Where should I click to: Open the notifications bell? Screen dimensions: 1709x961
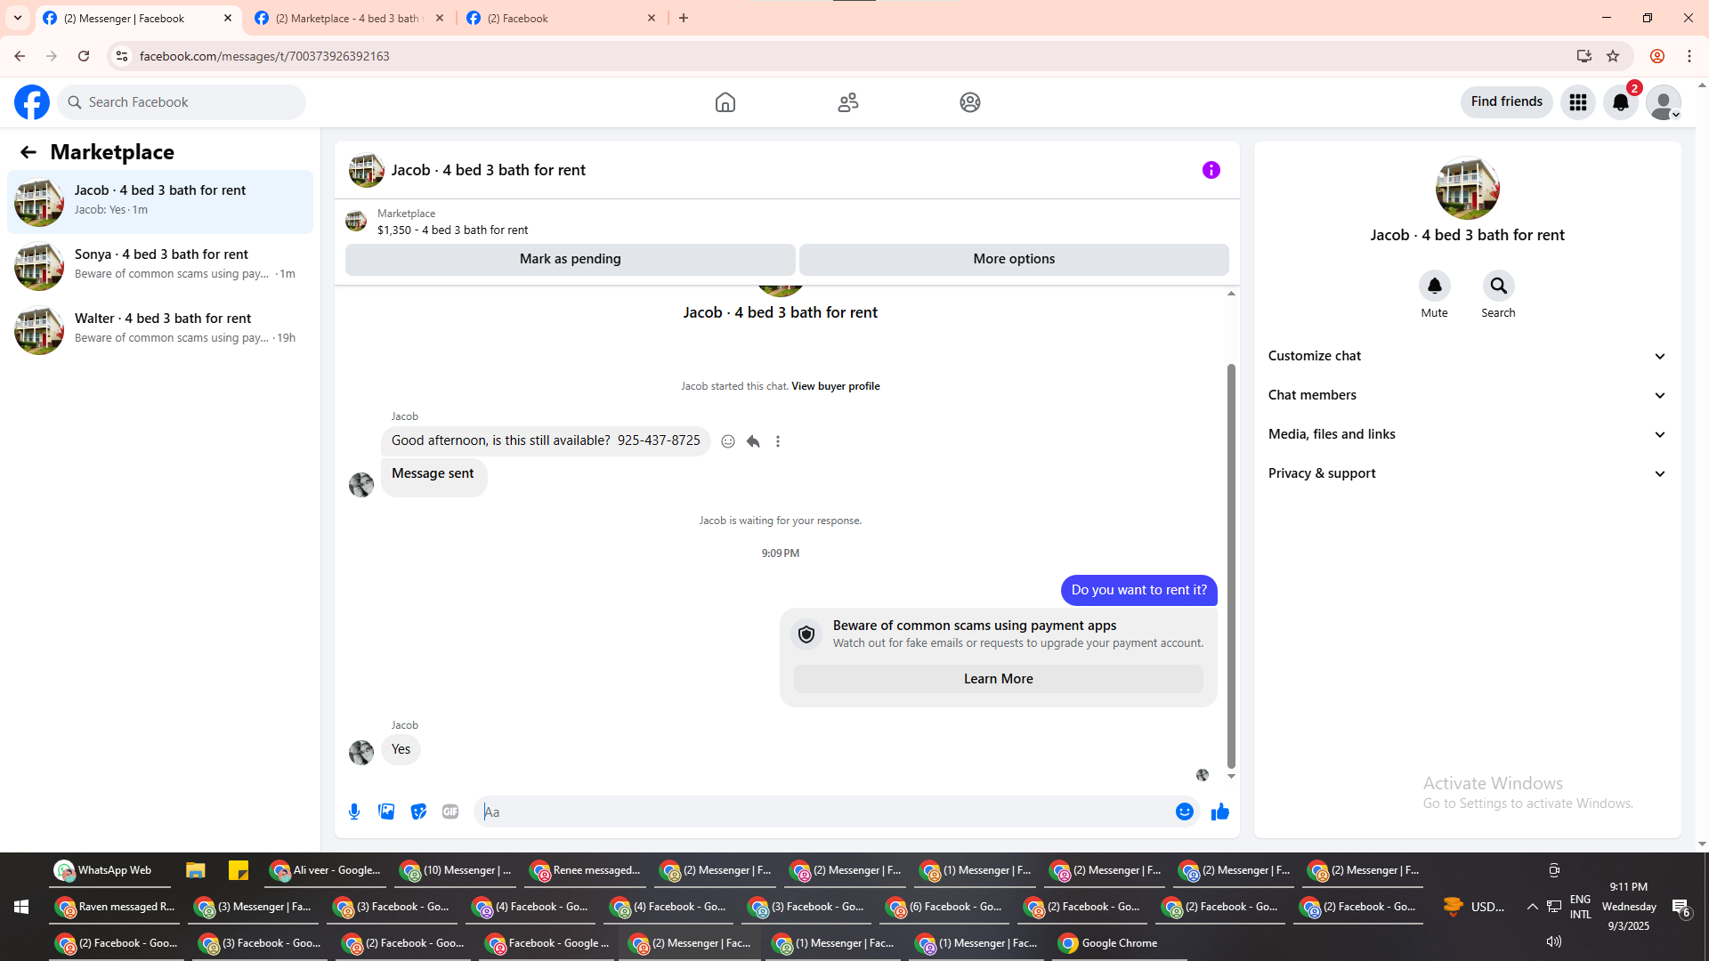1621,102
